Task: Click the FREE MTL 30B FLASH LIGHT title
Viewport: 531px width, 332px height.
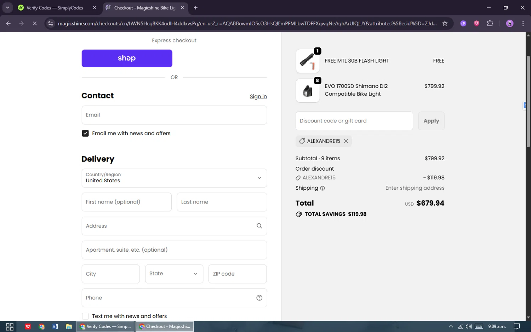Action: point(357,61)
